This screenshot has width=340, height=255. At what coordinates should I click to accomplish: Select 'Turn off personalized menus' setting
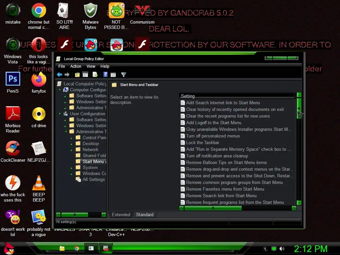213,136
